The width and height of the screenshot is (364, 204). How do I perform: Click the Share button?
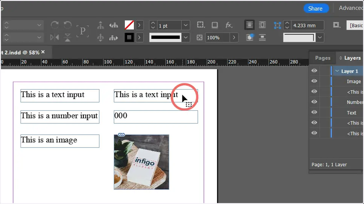(x=315, y=8)
